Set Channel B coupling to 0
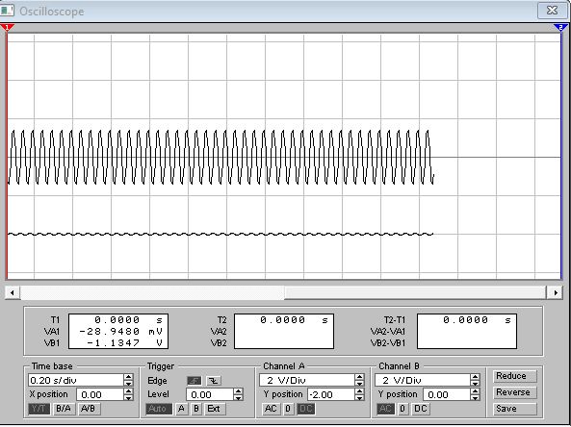 pos(402,409)
